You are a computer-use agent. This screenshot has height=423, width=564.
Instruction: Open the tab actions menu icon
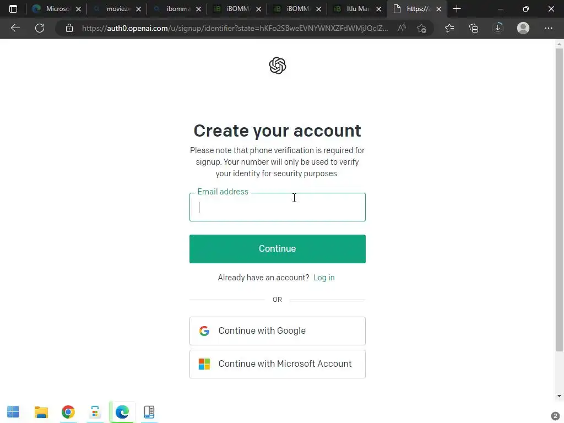[x=13, y=9]
